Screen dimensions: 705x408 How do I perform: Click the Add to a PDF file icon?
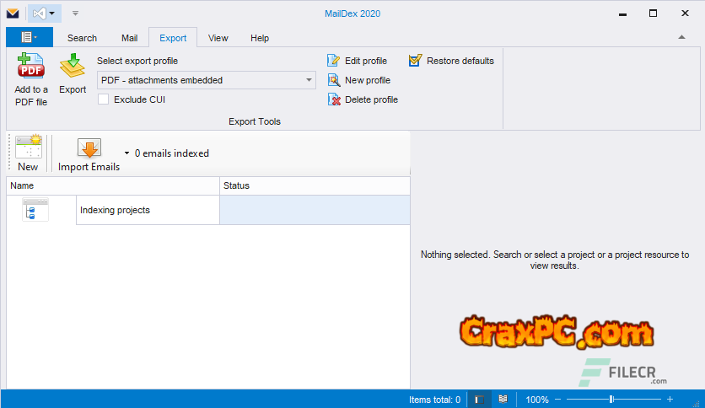point(31,67)
